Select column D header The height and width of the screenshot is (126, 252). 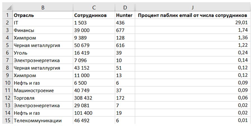[x=124, y=8]
